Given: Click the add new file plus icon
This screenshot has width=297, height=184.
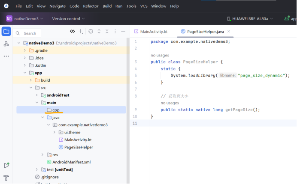Looking at the screenshot, I should (x=81, y=31).
